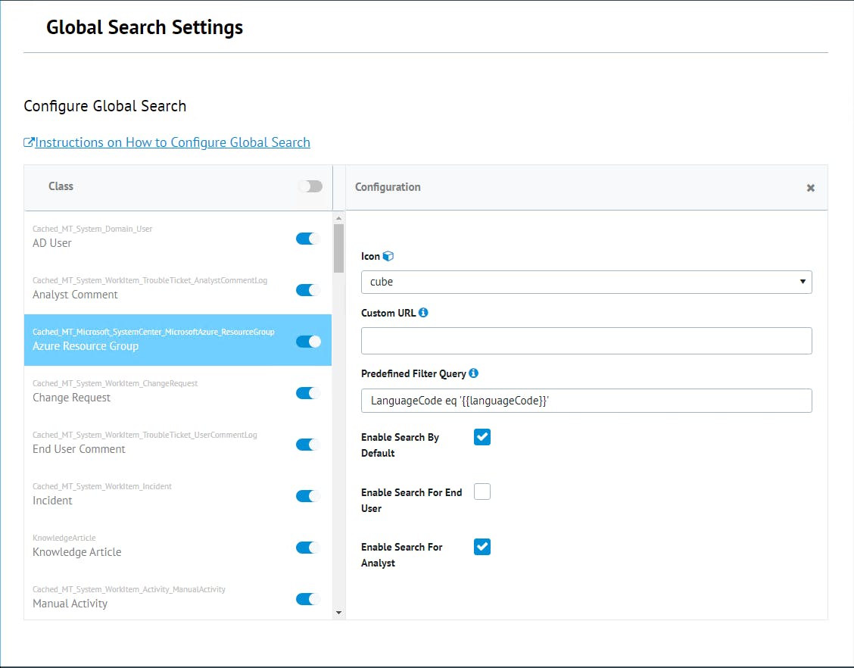Click scroll down arrow in Class list
Viewport: 854px width, 668px height.
(x=338, y=612)
